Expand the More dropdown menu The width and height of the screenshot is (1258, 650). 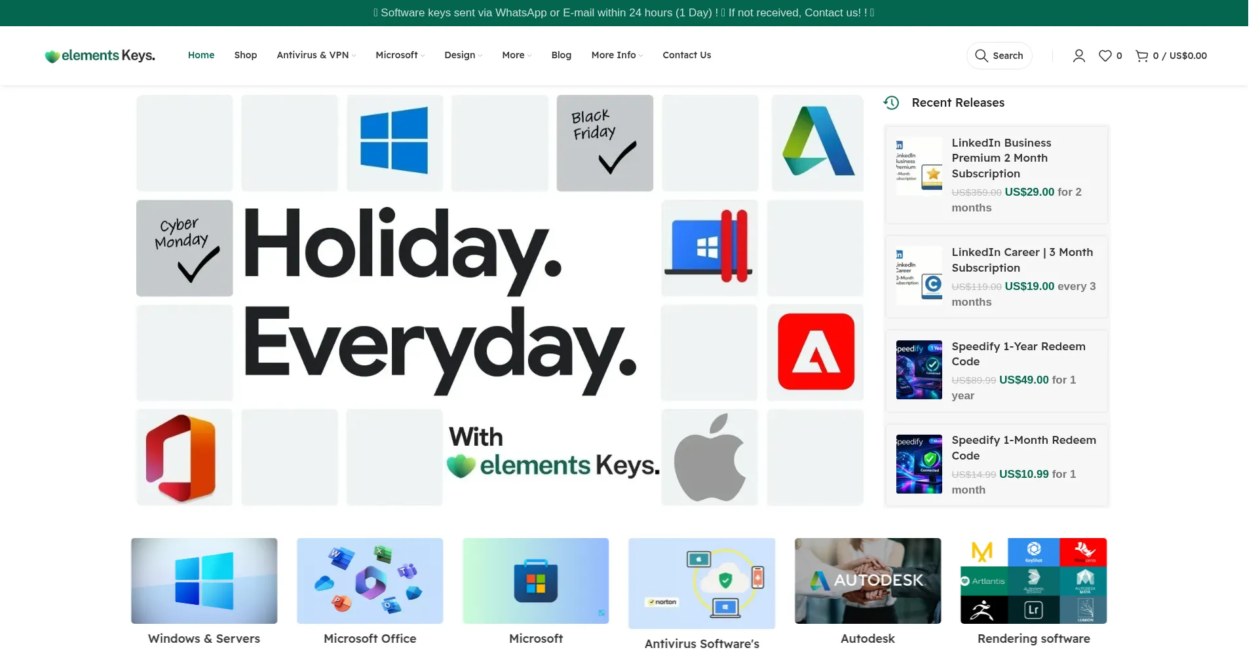pos(517,56)
